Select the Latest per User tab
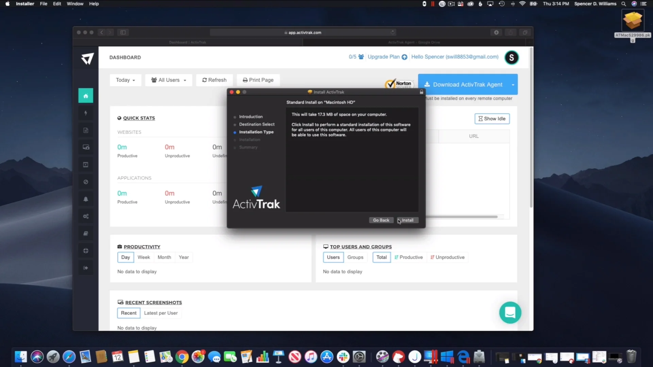653x367 pixels. point(161,313)
